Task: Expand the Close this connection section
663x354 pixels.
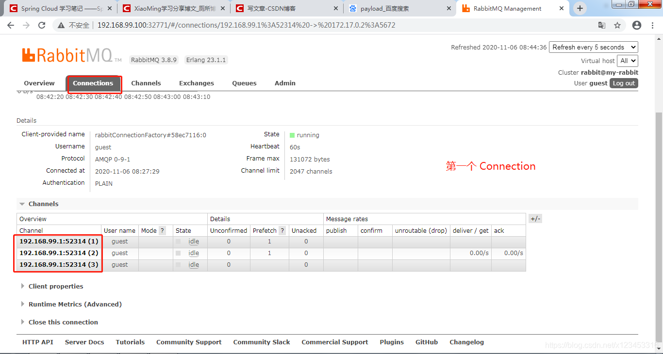Action: click(x=59, y=322)
